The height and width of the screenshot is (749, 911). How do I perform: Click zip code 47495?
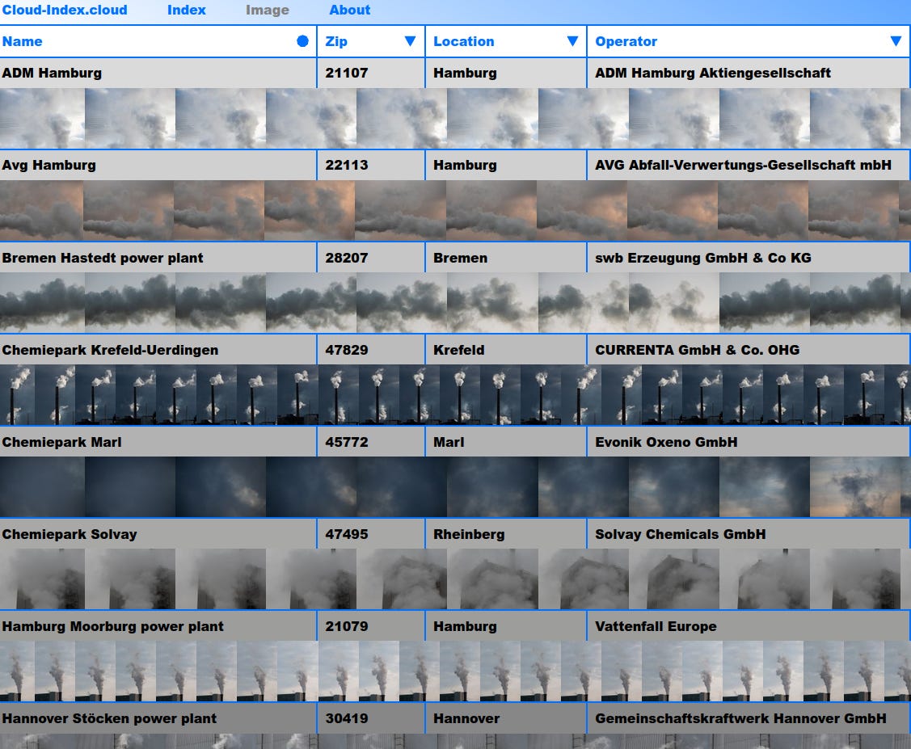point(347,534)
